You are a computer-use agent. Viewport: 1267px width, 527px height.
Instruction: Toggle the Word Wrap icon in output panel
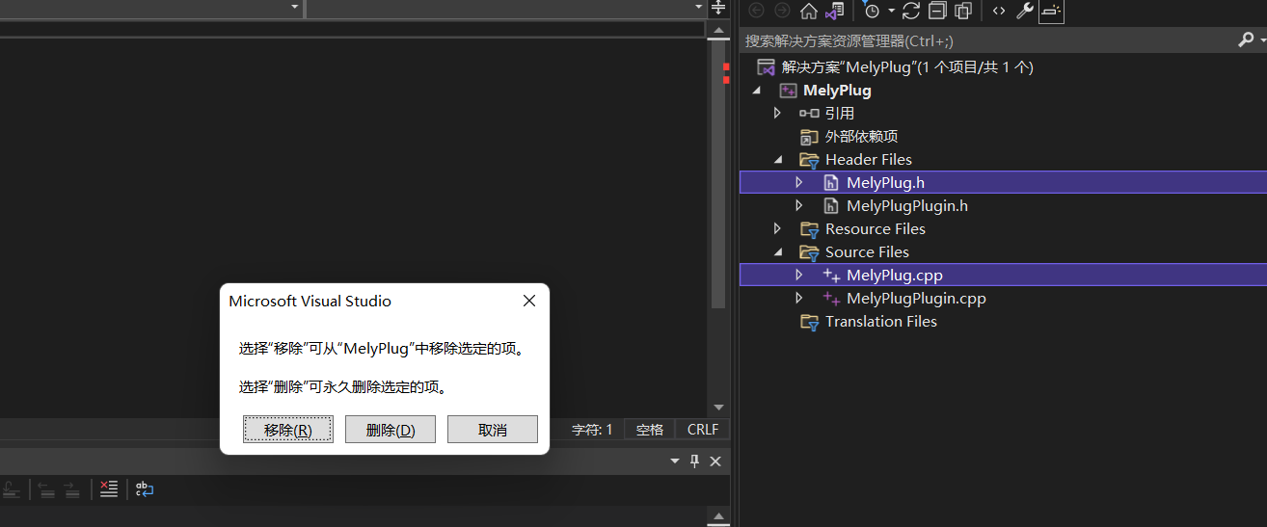click(x=144, y=489)
